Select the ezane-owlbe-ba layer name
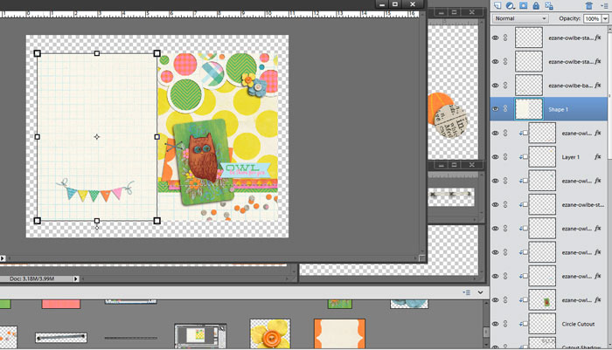 pos(571,86)
